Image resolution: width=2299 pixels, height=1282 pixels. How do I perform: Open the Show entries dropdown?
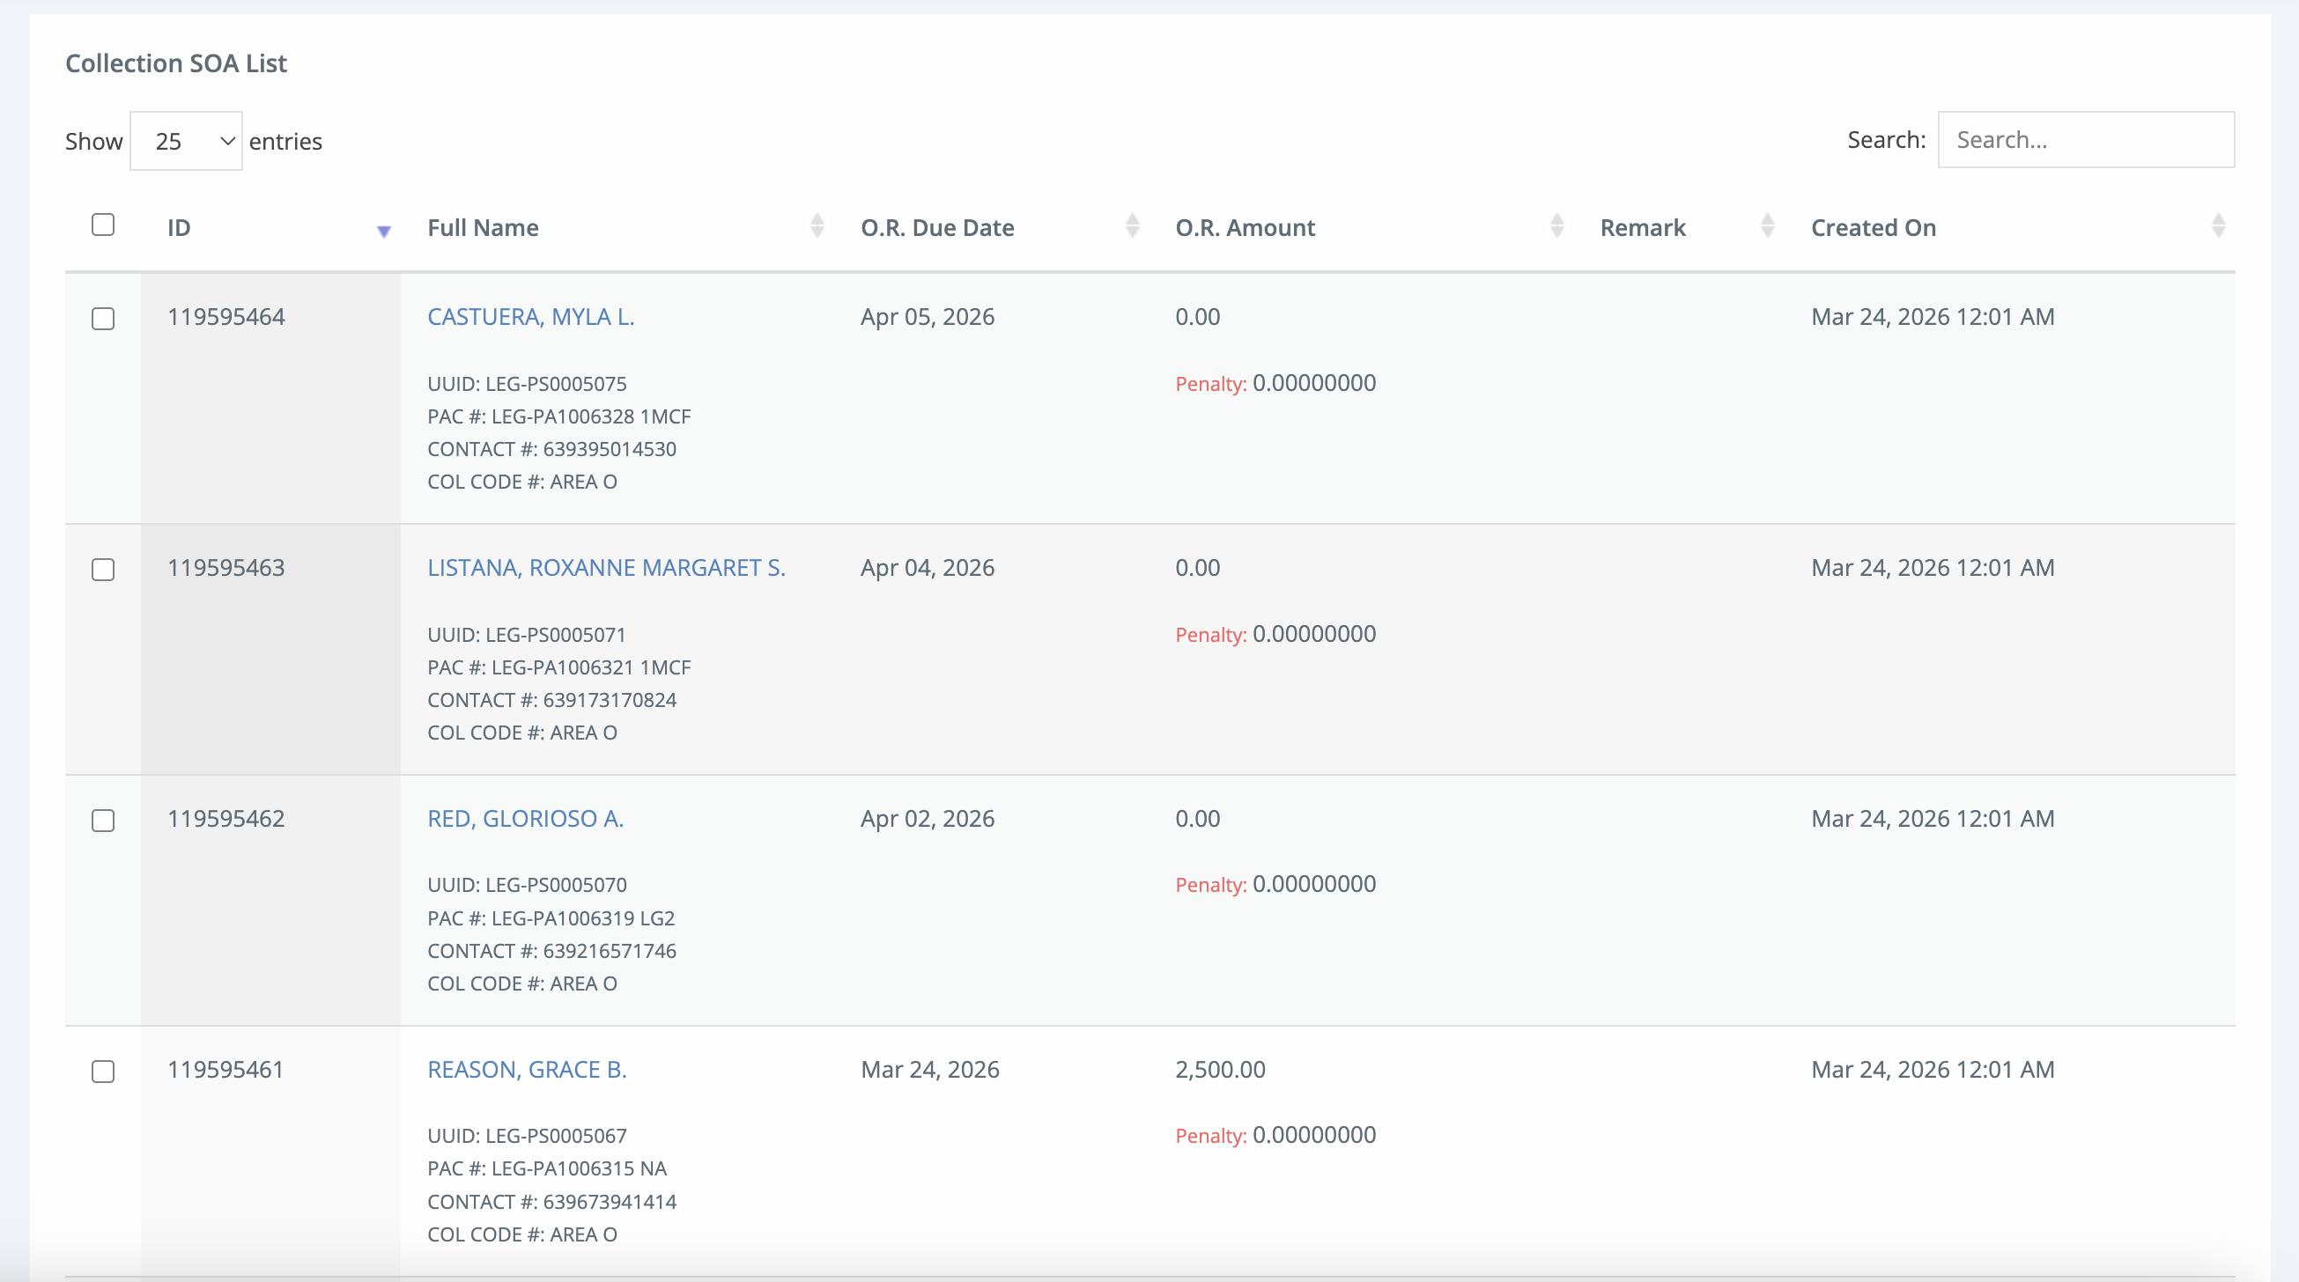(x=186, y=141)
